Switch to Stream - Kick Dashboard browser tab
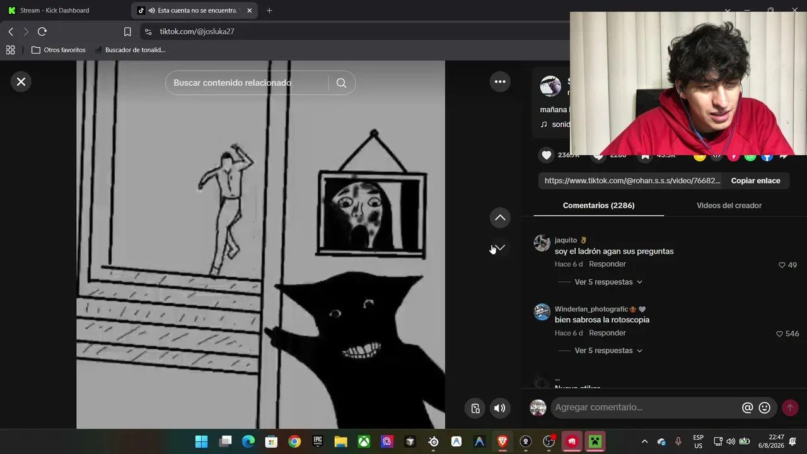807x454 pixels. click(x=65, y=11)
